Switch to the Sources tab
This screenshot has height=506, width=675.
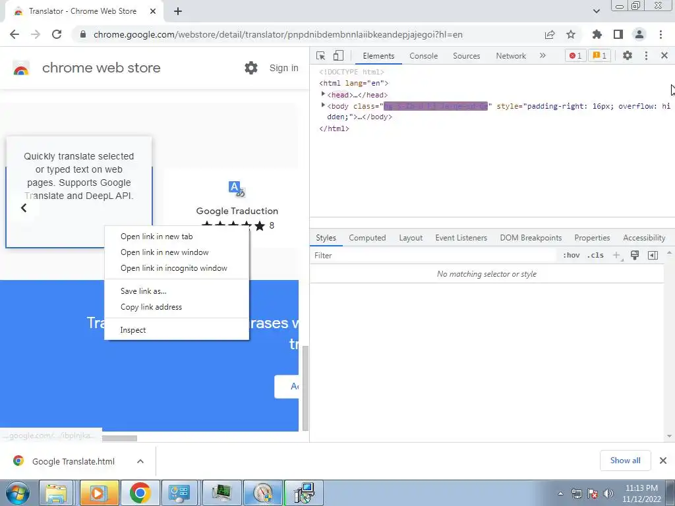[x=466, y=56]
